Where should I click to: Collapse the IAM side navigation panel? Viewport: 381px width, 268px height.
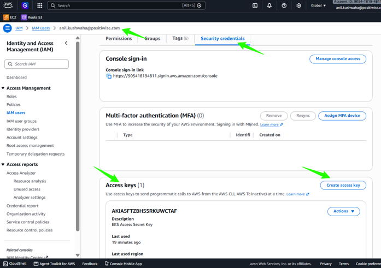[66, 43]
